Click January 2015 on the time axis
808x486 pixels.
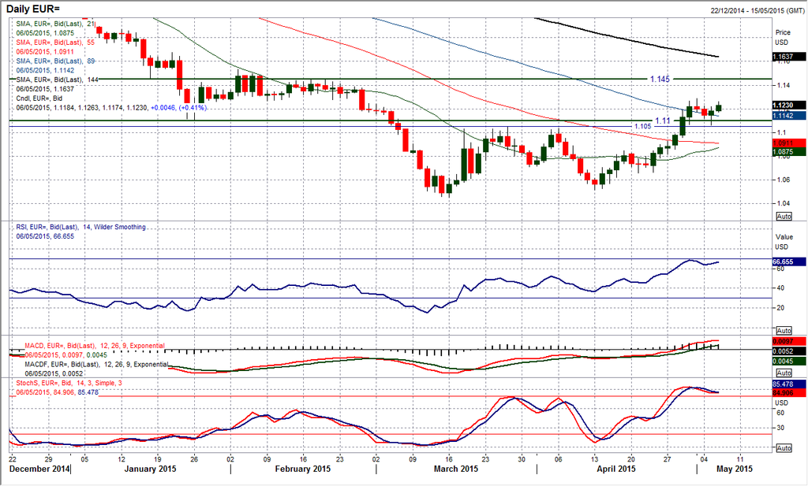pos(151,469)
